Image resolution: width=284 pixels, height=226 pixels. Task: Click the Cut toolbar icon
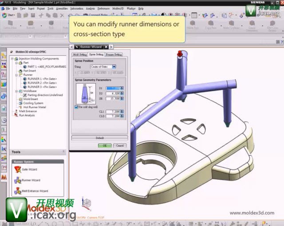tap(41, 15)
